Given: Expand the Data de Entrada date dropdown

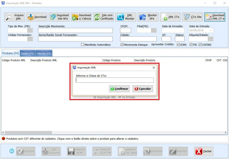Looking at the screenshot, I should (x=211, y=30).
